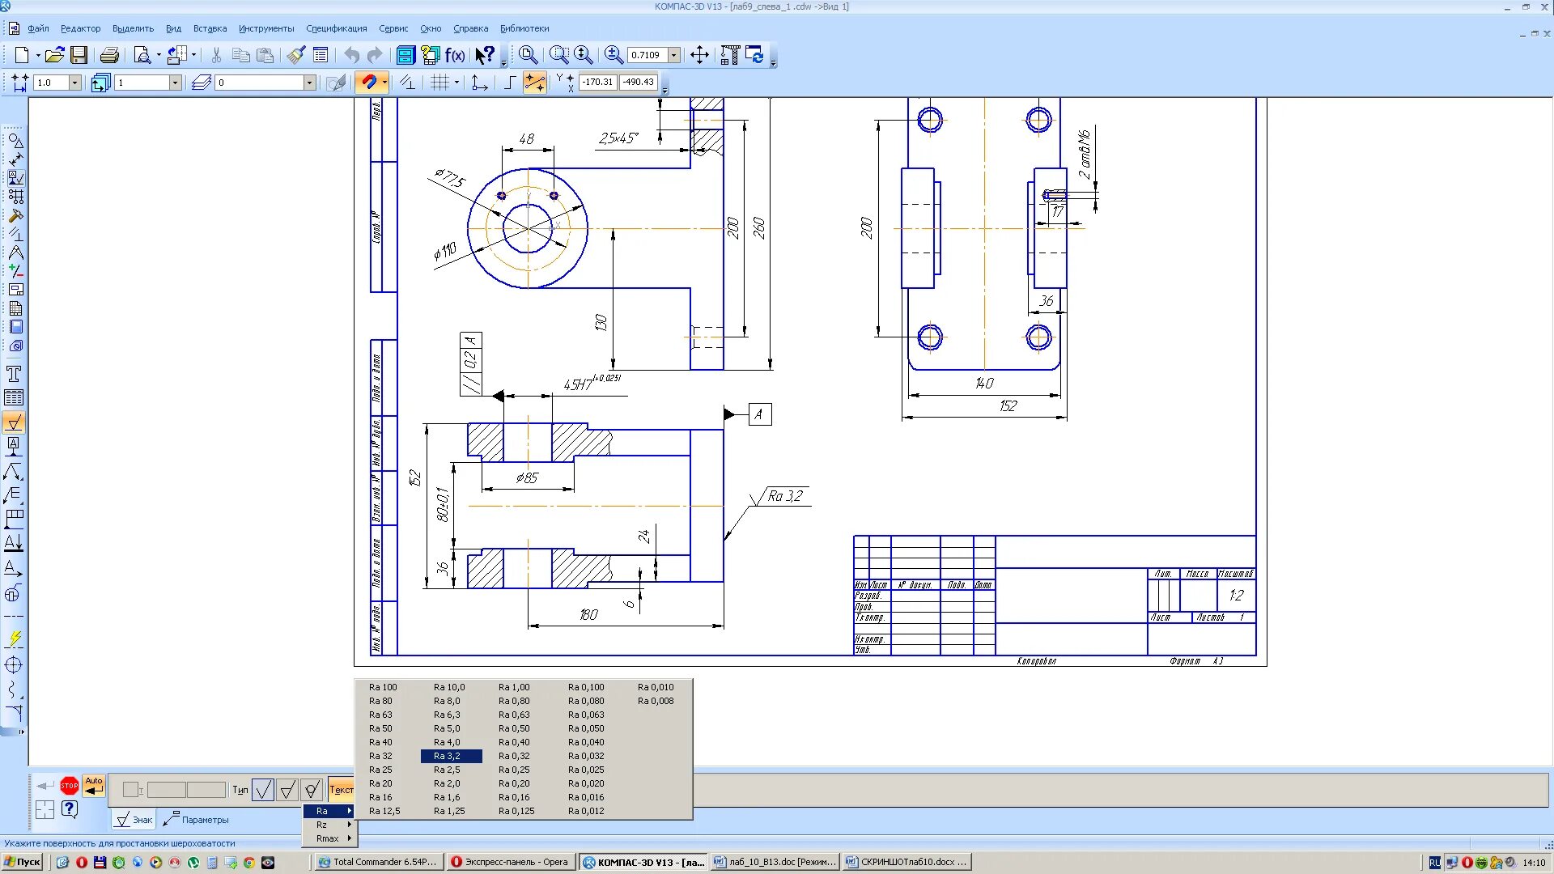Select the highlighted Roughness sign tool
Viewport: 1554px width, 874px height.
14,422
